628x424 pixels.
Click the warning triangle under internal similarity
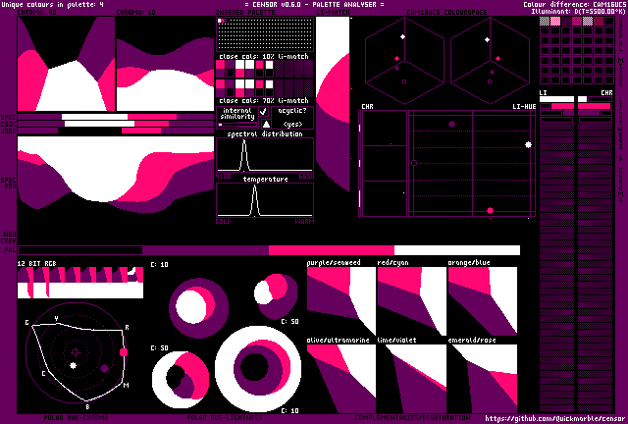coord(265,125)
